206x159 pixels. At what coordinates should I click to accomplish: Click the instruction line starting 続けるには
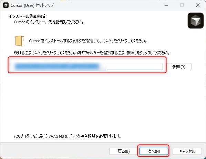[92, 53]
